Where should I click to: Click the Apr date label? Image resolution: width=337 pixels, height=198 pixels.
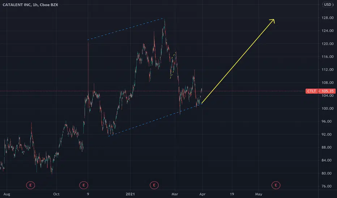tap(202, 194)
